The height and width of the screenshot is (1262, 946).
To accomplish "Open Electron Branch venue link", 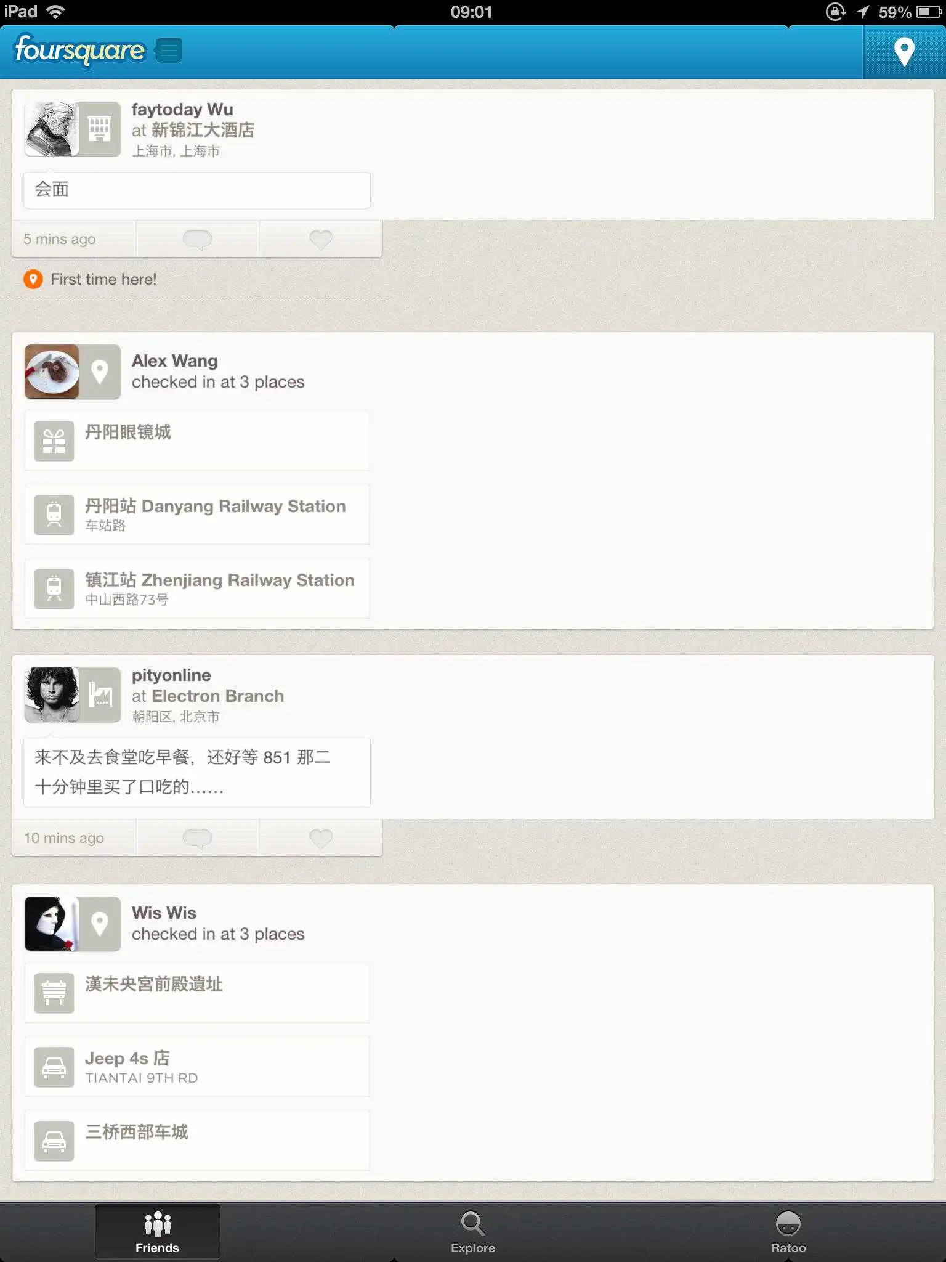I will tap(217, 696).
